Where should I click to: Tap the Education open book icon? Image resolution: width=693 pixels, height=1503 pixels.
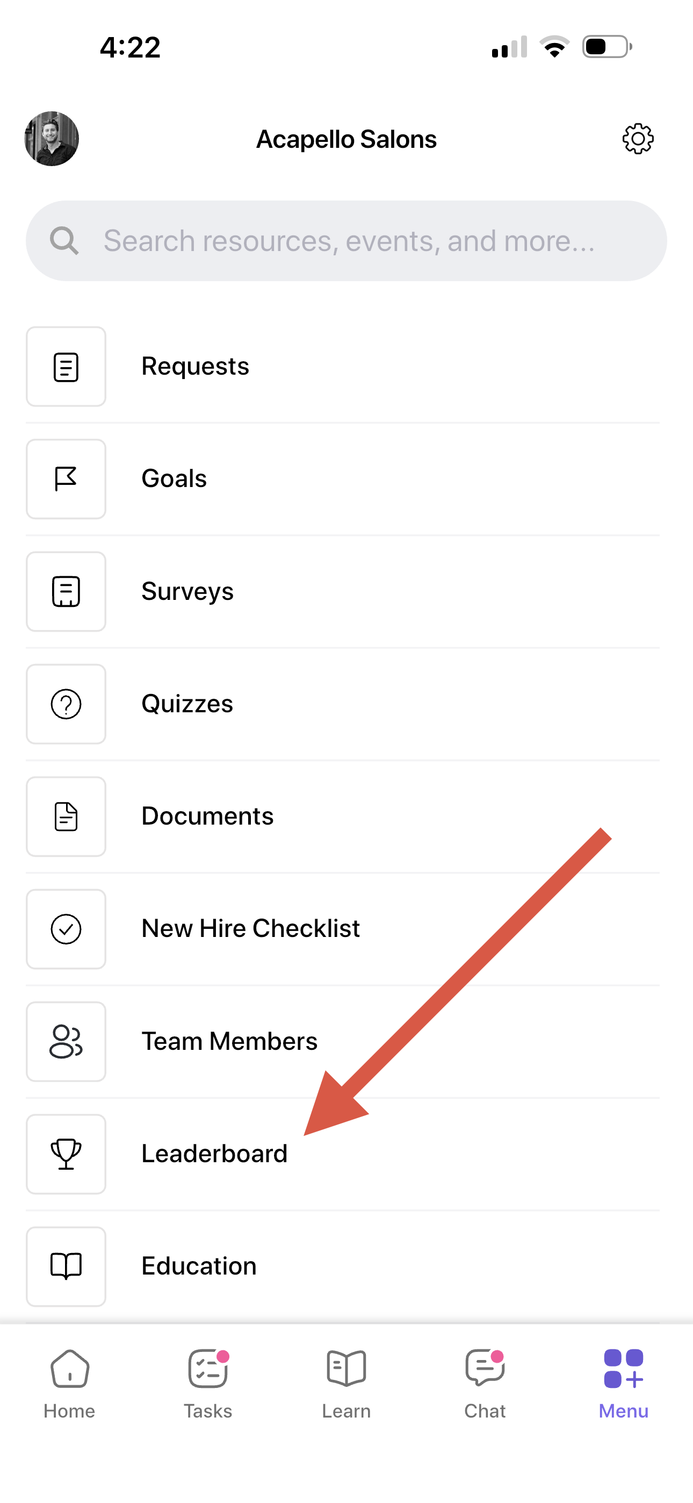coord(66,1266)
